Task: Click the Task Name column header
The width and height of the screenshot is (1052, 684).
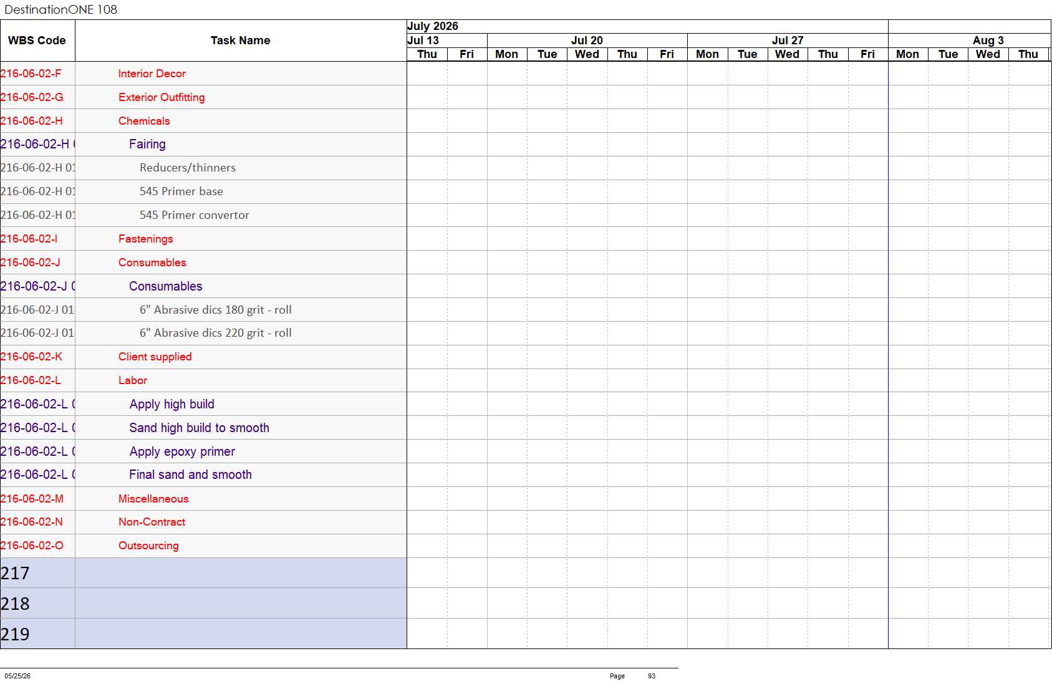Action: pyautogui.click(x=240, y=41)
